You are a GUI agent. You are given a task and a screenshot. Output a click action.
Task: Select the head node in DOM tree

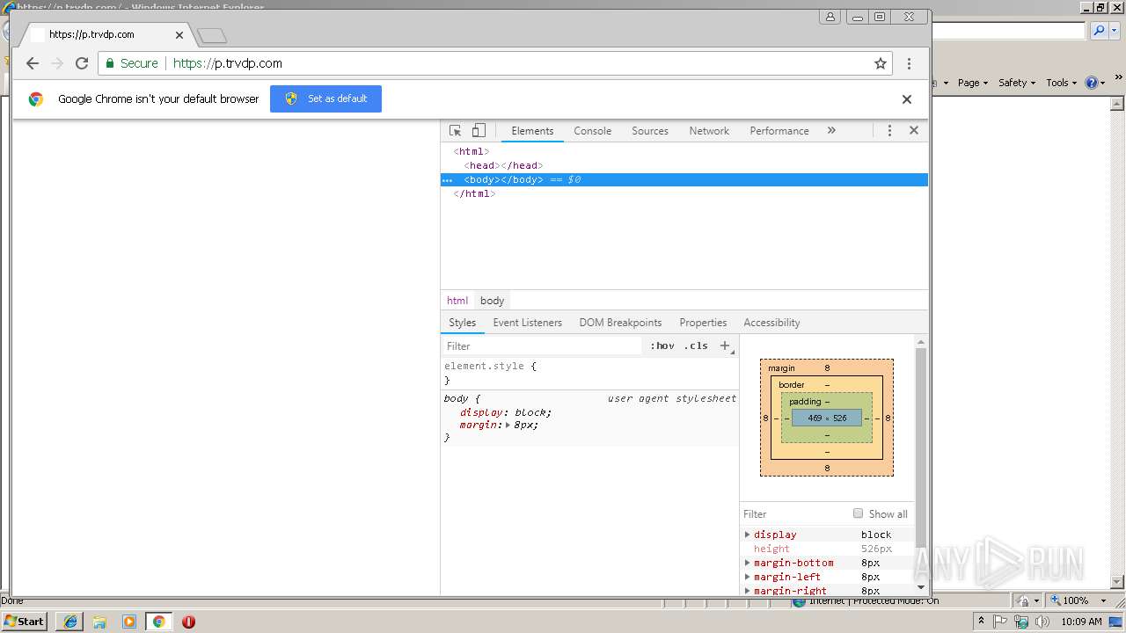point(503,165)
